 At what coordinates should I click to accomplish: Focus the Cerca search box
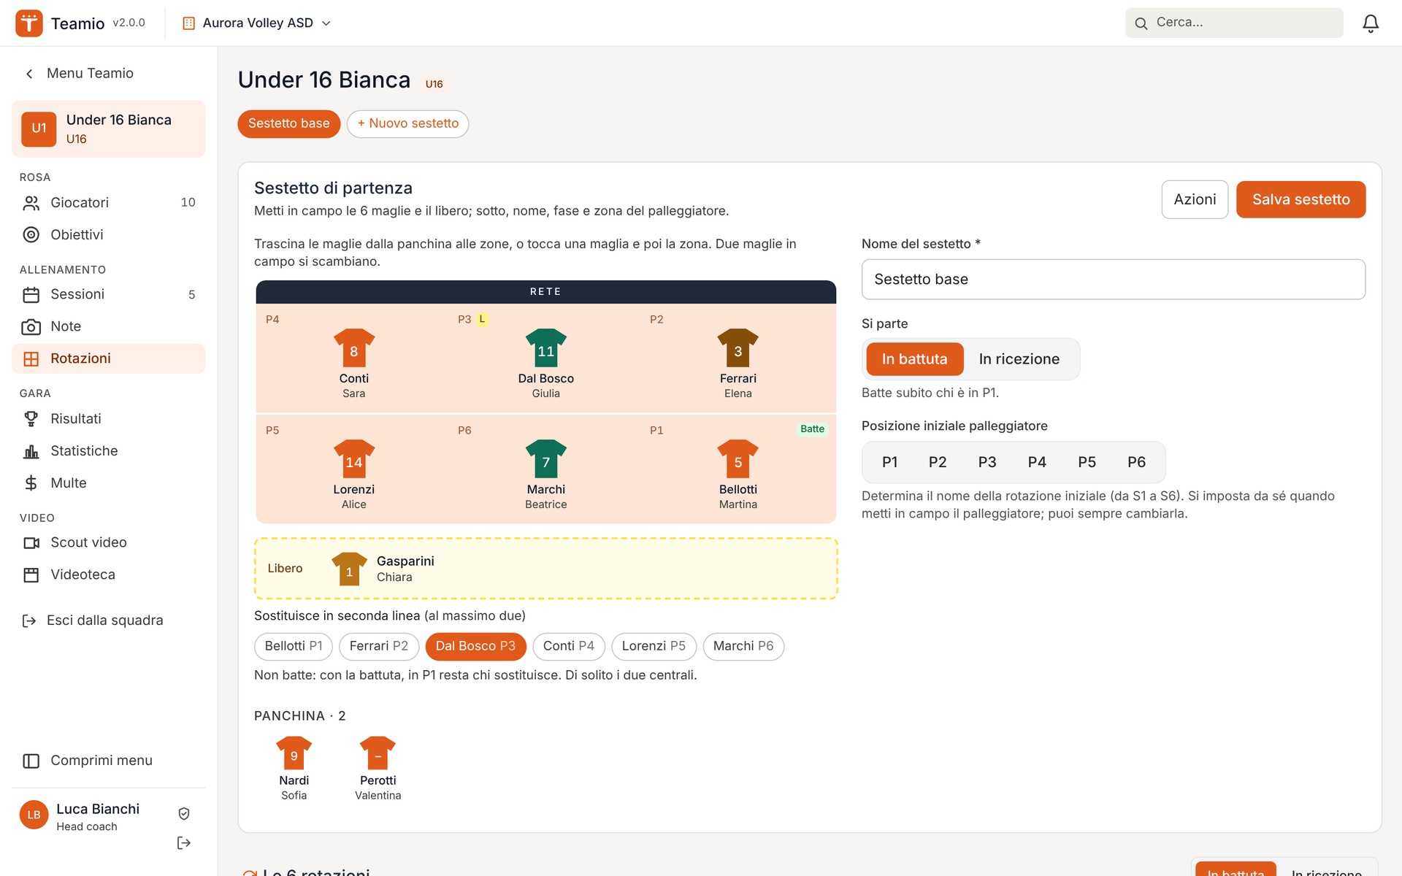tap(1234, 23)
